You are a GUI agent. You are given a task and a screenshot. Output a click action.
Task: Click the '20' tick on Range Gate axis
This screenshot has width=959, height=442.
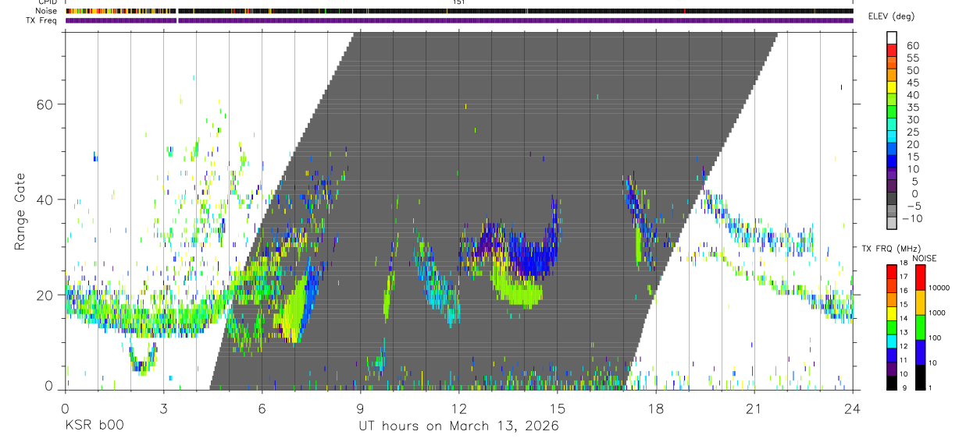point(45,295)
